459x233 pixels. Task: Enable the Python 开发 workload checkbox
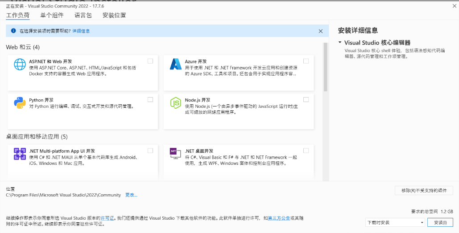click(150, 100)
